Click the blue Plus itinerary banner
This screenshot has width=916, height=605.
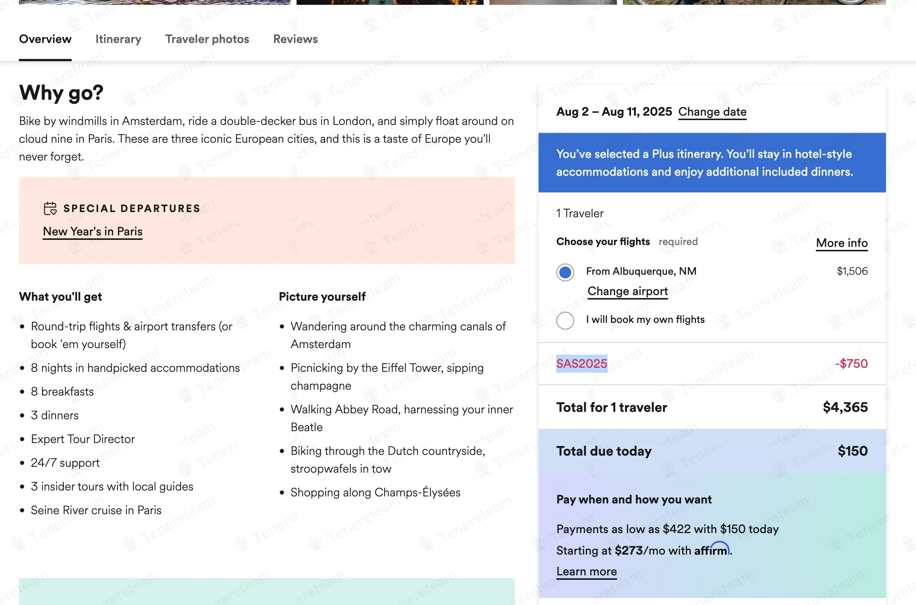[711, 163]
